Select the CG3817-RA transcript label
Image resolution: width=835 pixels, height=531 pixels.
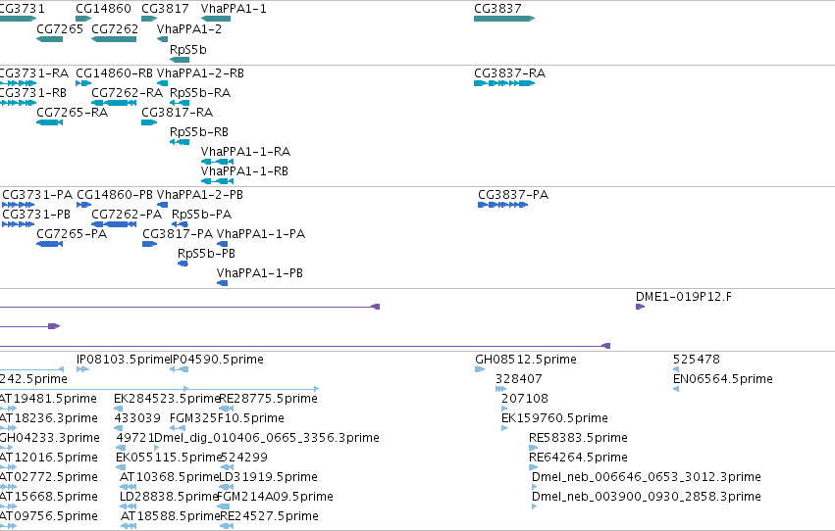[178, 112]
